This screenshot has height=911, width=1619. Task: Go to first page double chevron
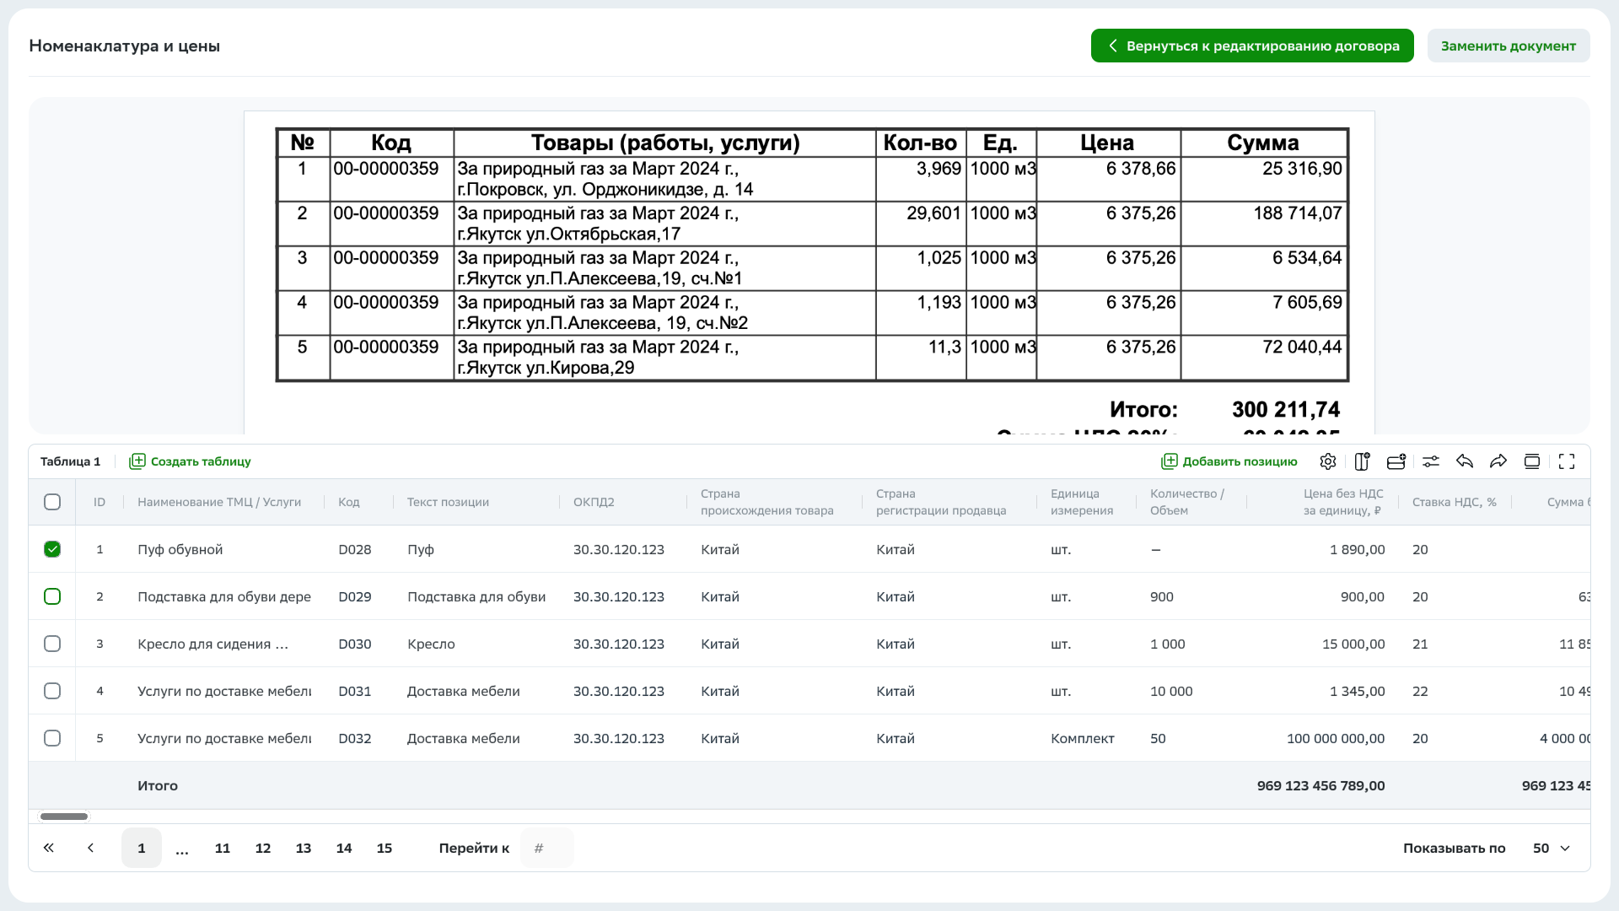pos(49,848)
